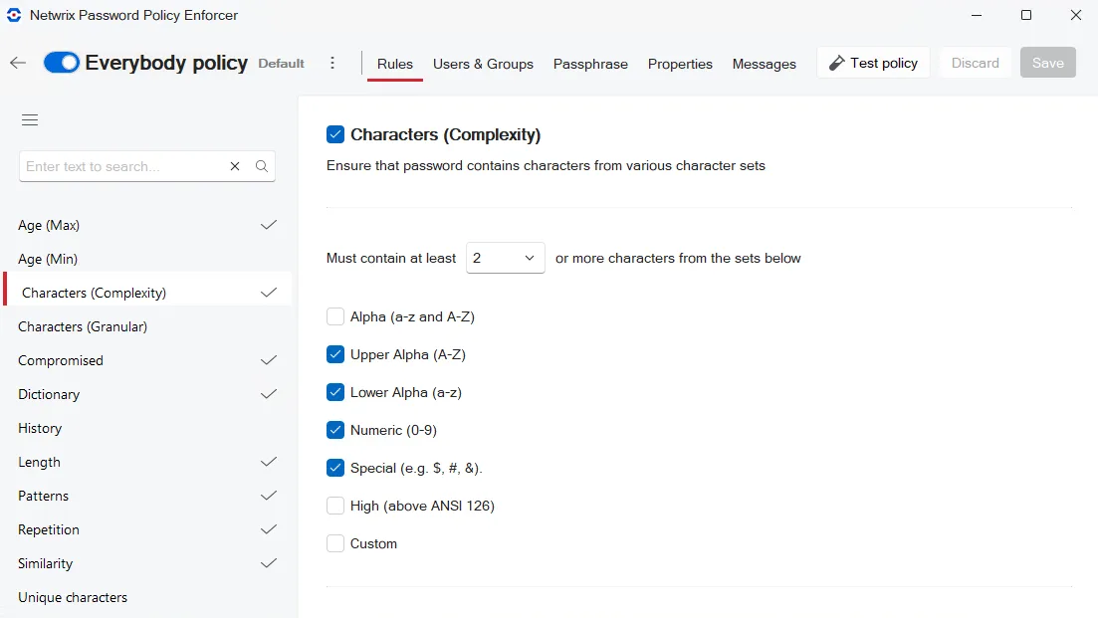The image size is (1098, 618).
Task: Click the Test policy button
Action: [x=873, y=63]
